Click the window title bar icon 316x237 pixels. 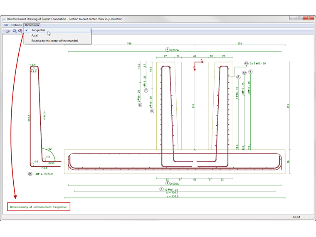point(4,19)
